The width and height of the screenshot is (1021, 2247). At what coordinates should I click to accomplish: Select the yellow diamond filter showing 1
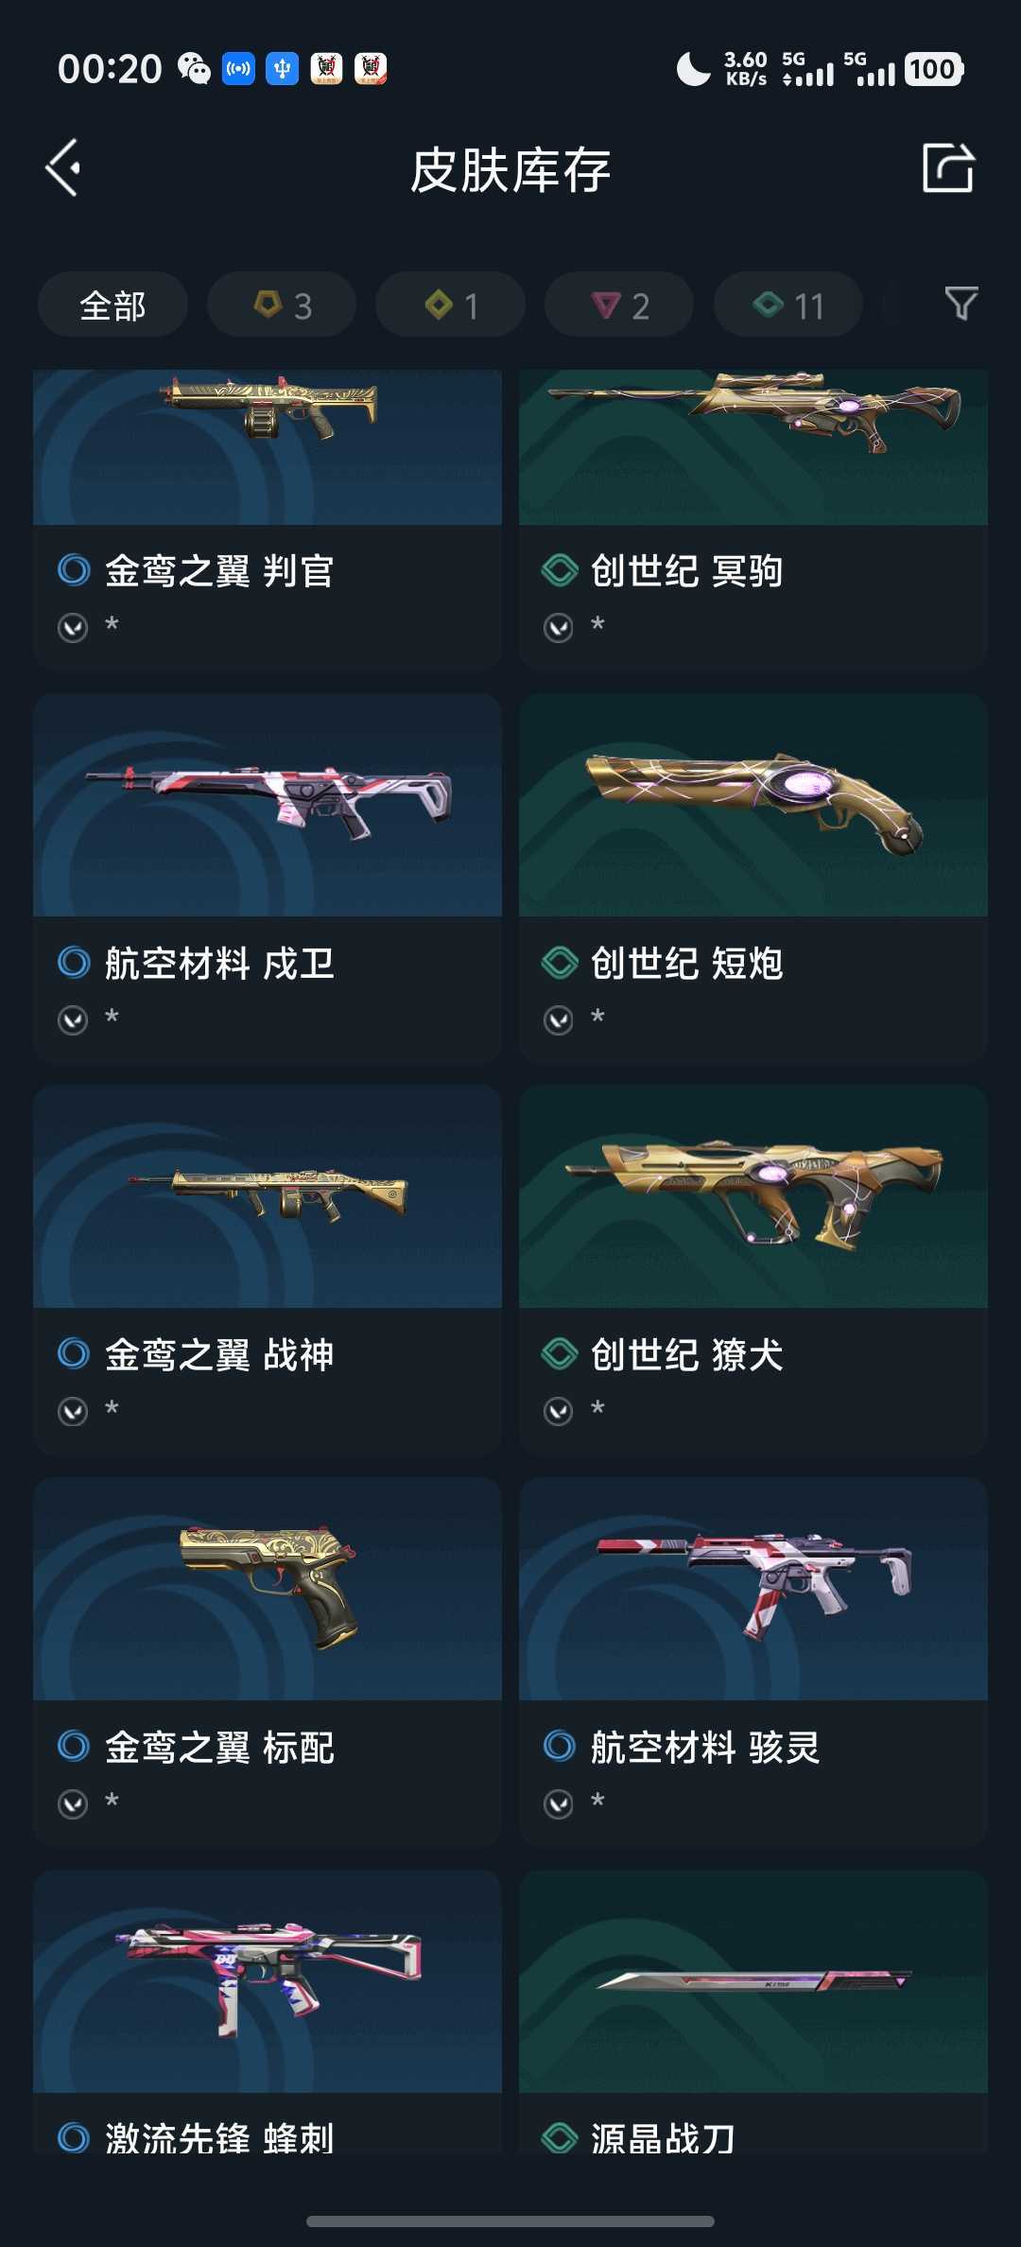[x=450, y=305]
